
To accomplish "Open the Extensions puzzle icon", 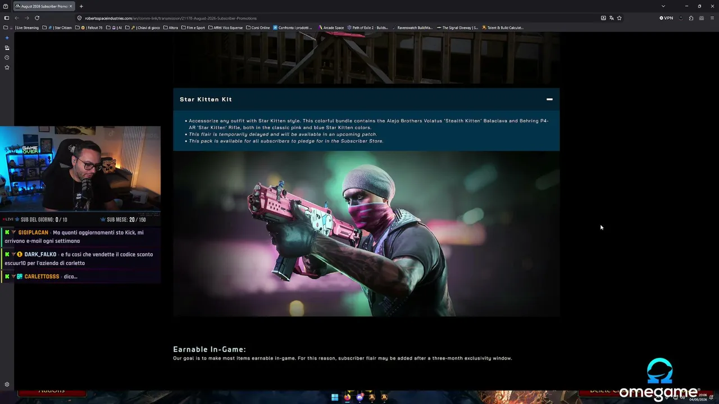I will click(691, 18).
